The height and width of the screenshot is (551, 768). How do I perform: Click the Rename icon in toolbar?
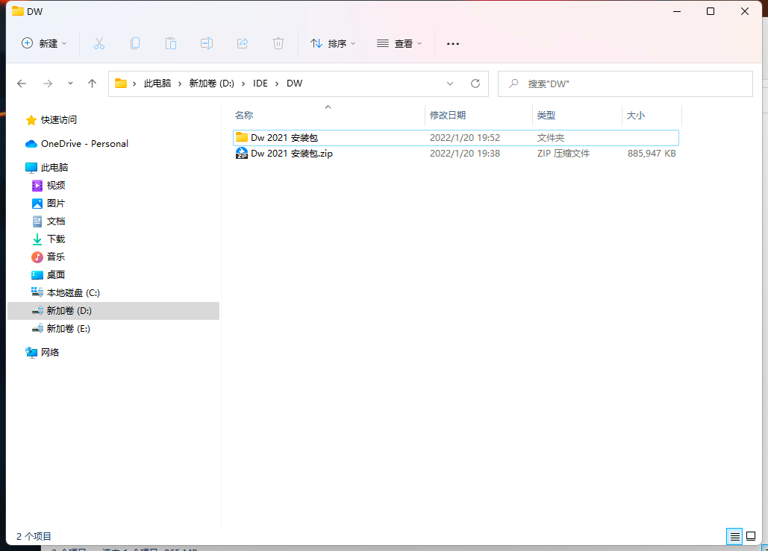(x=207, y=43)
